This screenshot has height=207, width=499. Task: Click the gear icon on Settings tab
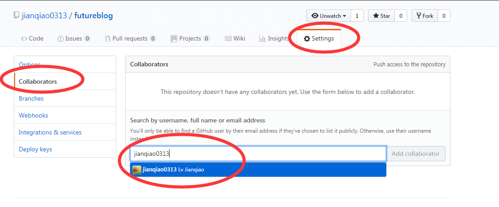307,39
